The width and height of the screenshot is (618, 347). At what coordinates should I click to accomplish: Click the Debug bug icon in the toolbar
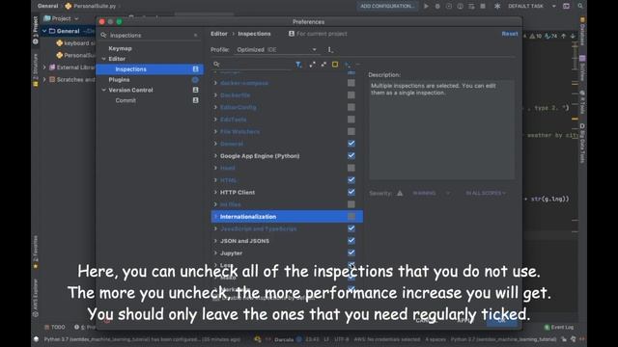coord(437,7)
